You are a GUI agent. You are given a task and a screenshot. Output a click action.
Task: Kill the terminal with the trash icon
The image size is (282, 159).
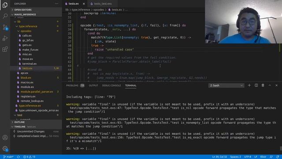tap(263, 85)
